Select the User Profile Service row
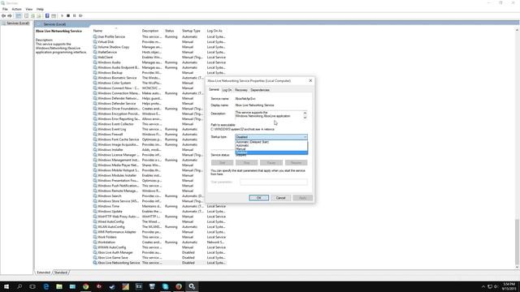This screenshot has width=520, height=292. [159, 36]
